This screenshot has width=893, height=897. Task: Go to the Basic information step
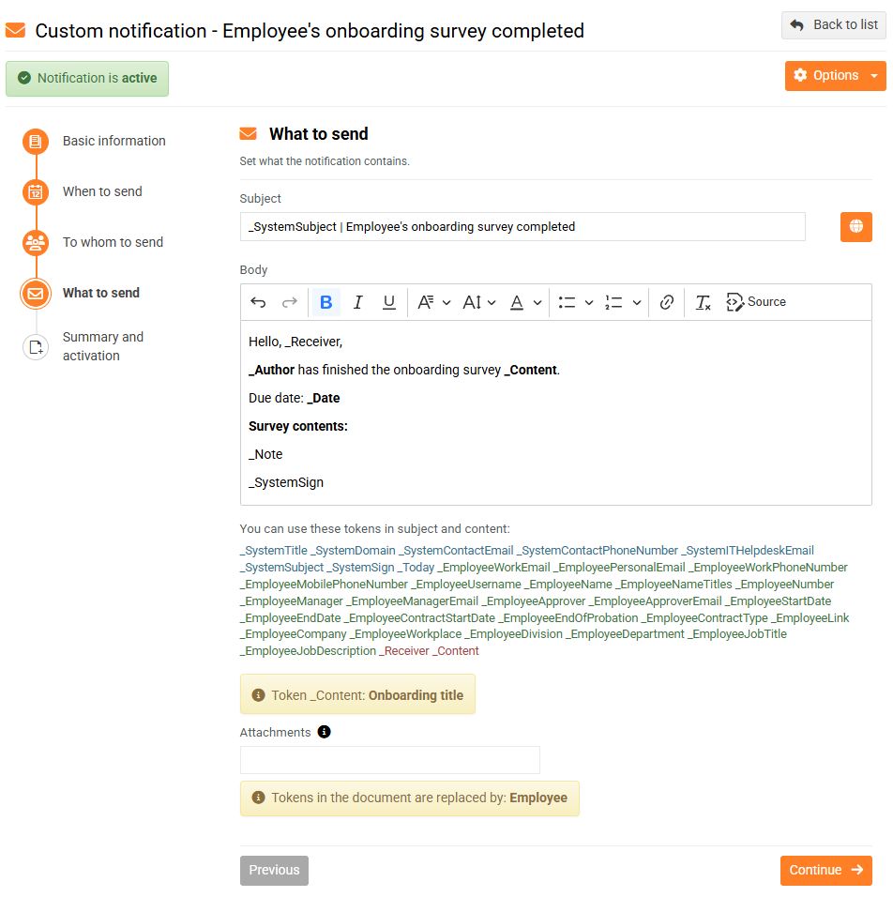114,141
